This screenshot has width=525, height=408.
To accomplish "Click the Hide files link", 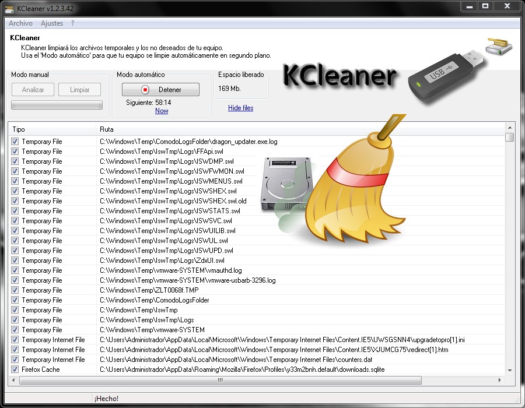I will click(240, 108).
